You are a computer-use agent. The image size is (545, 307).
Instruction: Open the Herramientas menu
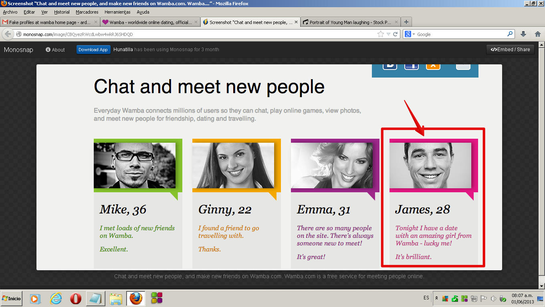pyautogui.click(x=118, y=12)
